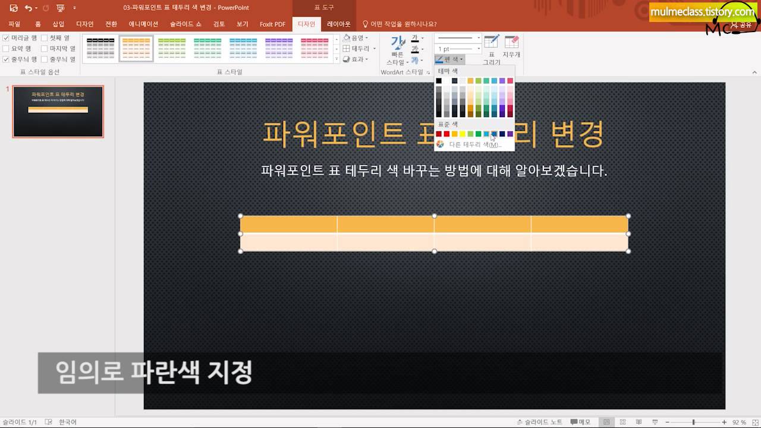
Task: Apply the green table style thumbnail
Action: 172,48
